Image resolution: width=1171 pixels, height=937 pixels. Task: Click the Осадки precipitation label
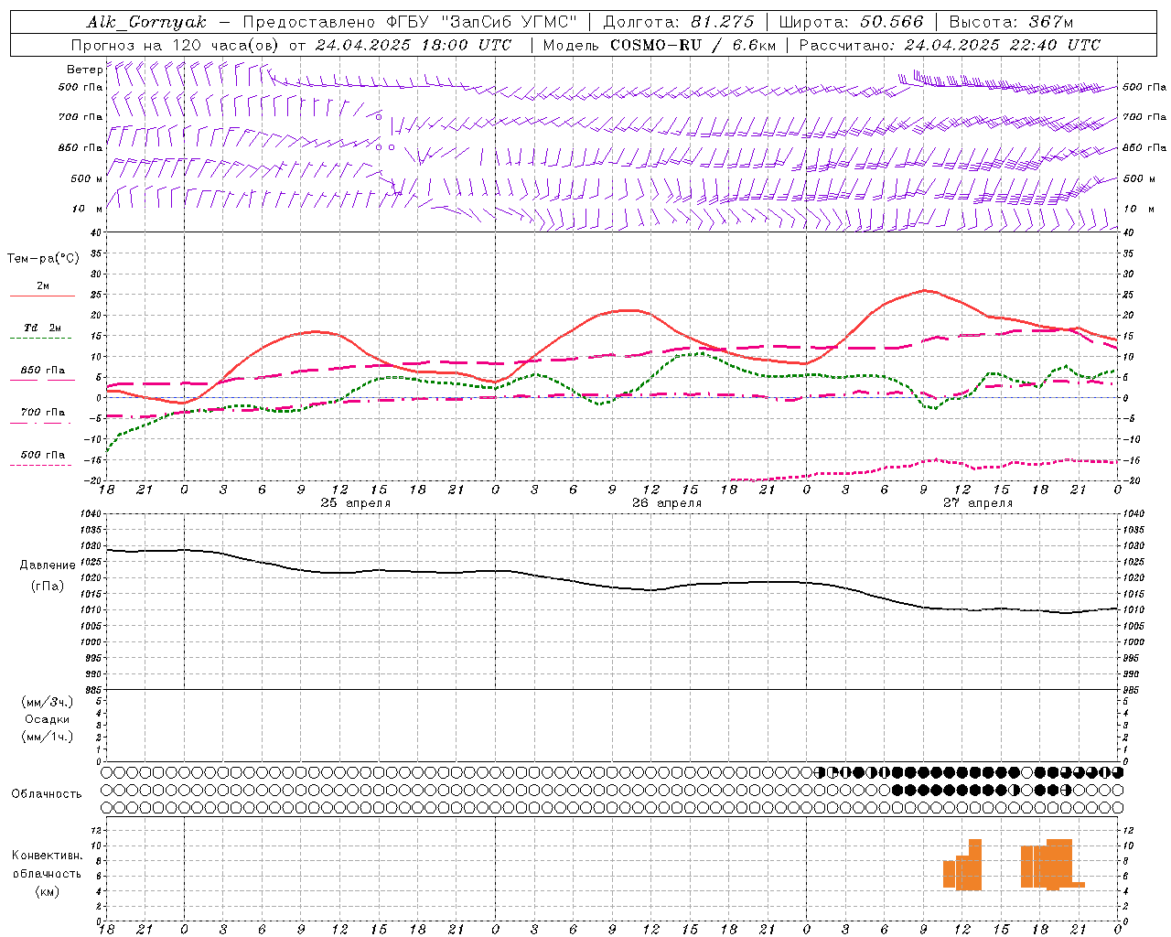[48, 719]
